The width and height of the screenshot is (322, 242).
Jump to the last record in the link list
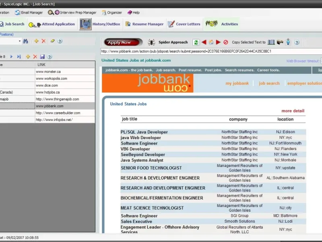19,56
